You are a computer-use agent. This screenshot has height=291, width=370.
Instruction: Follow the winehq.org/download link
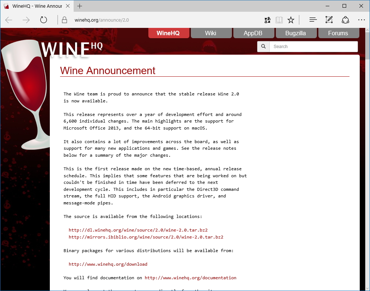[x=108, y=264]
